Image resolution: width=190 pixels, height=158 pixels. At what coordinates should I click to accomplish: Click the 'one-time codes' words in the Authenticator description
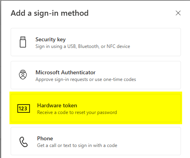pyautogui.click(x=119, y=79)
